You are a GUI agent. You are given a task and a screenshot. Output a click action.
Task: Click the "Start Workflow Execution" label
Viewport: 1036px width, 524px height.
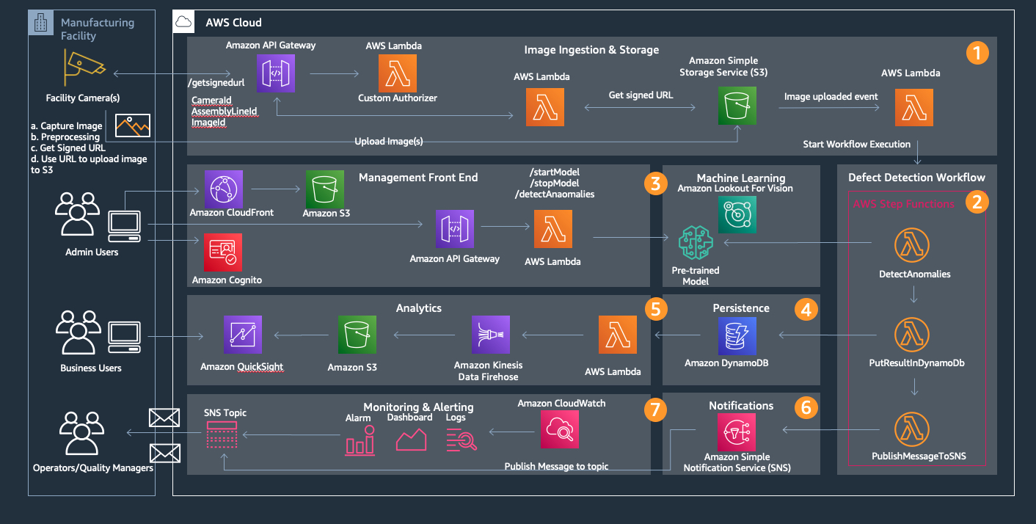pyautogui.click(x=857, y=145)
